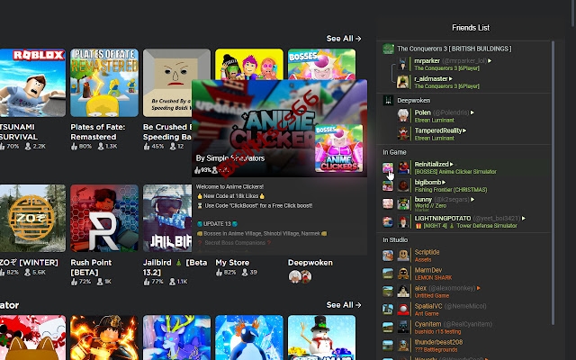The height and width of the screenshot is (360, 576).
Task: Open the My Store game title
Action: click(x=232, y=263)
